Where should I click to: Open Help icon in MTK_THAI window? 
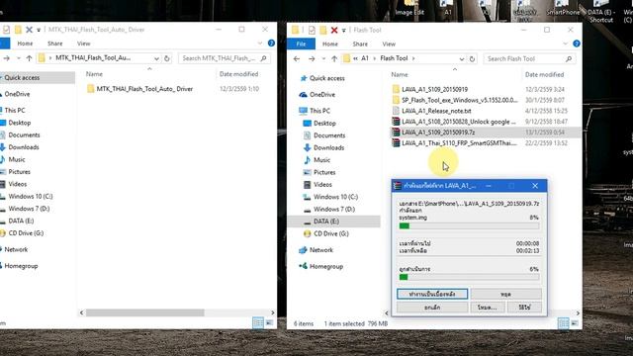271,44
